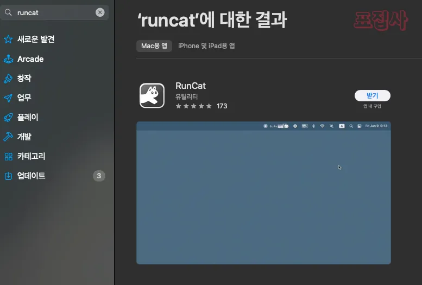Focus the search field containing runcat

pyautogui.click(x=54, y=12)
